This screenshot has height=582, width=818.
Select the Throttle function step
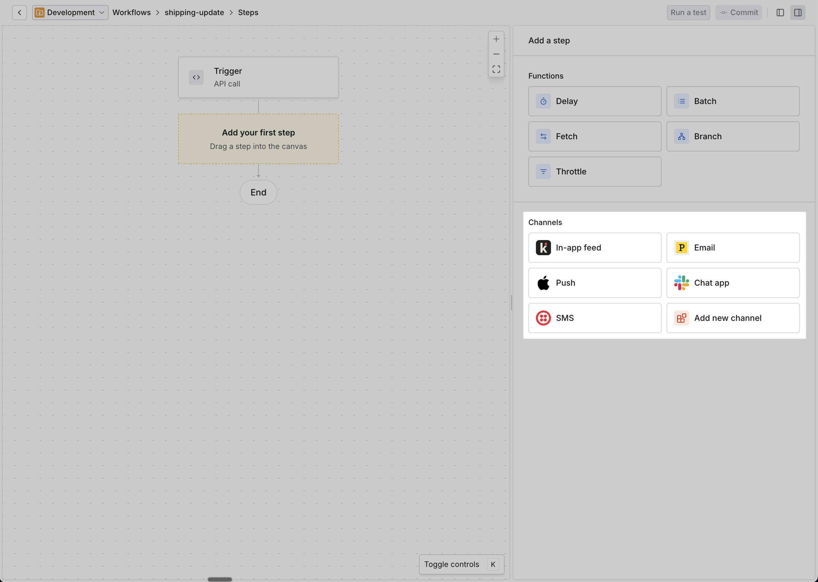pyautogui.click(x=595, y=171)
